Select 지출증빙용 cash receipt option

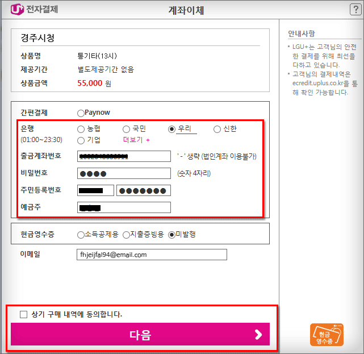click(126, 235)
